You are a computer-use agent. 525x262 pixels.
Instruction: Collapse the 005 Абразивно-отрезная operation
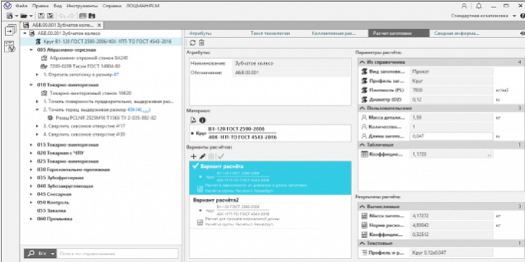point(32,50)
